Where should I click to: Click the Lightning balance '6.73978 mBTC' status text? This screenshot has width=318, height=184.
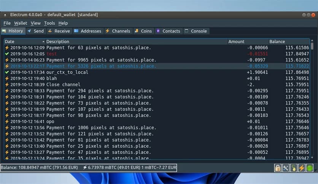point(111,168)
